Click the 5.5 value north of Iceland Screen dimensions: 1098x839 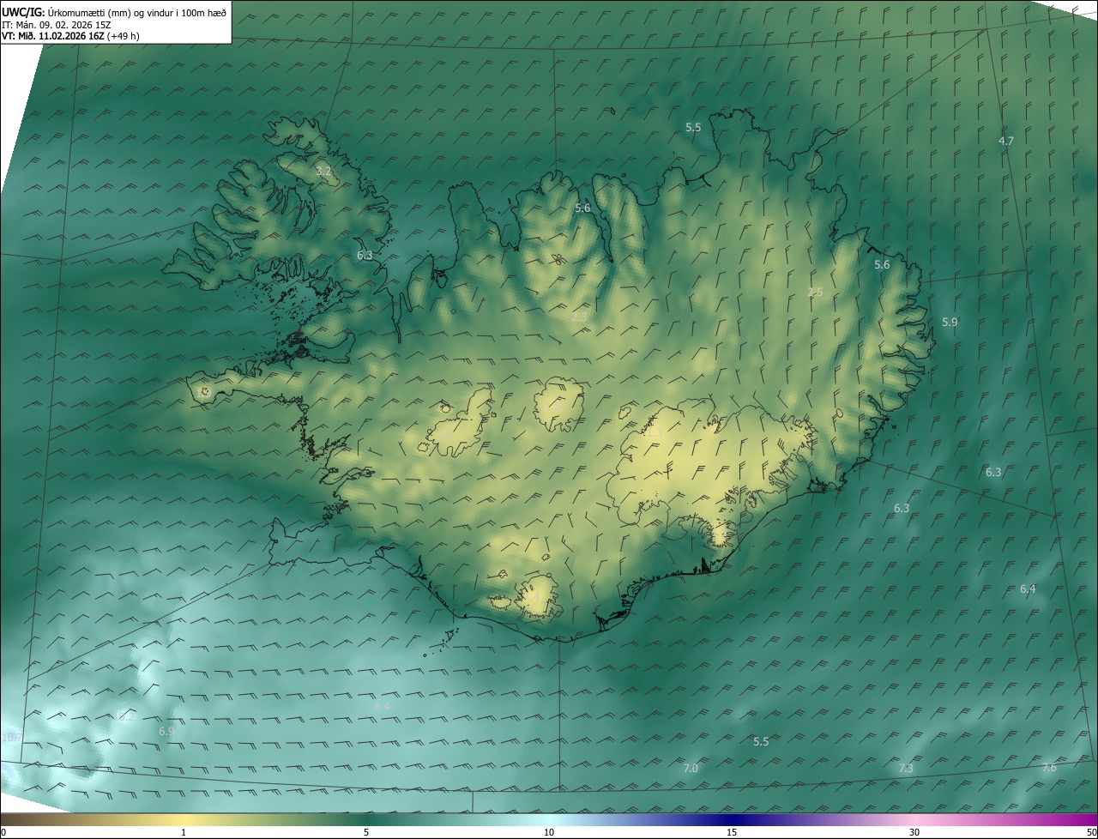693,128
